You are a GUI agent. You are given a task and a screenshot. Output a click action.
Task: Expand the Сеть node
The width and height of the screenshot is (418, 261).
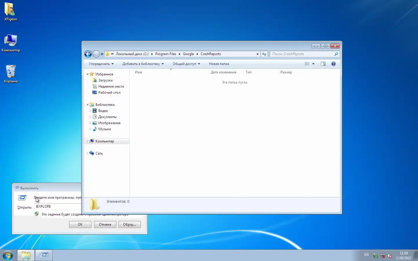coord(87,153)
